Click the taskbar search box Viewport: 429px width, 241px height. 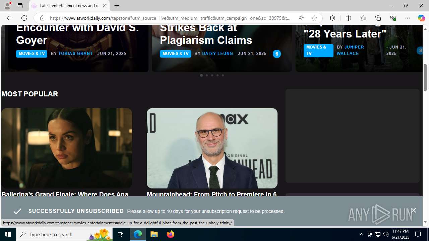tap(64, 234)
